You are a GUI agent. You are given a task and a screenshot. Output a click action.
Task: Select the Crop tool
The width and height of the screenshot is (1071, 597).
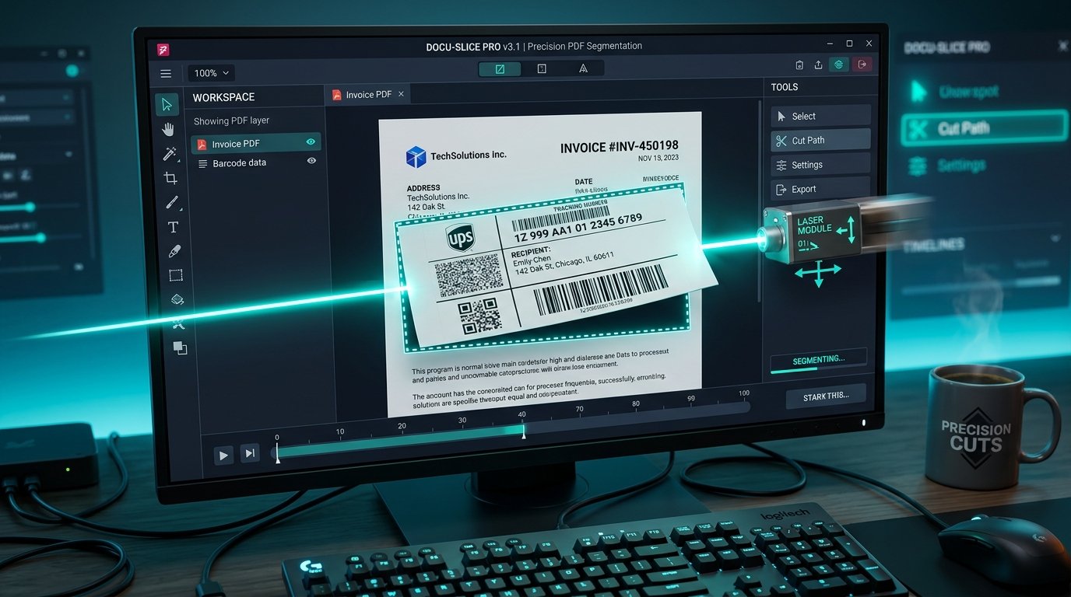tap(170, 178)
